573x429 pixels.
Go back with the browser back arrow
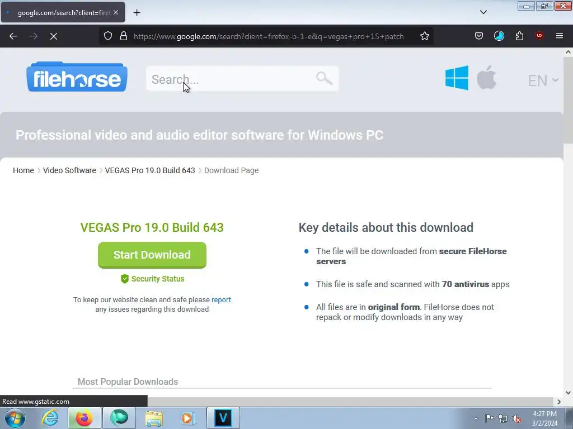coord(13,36)
